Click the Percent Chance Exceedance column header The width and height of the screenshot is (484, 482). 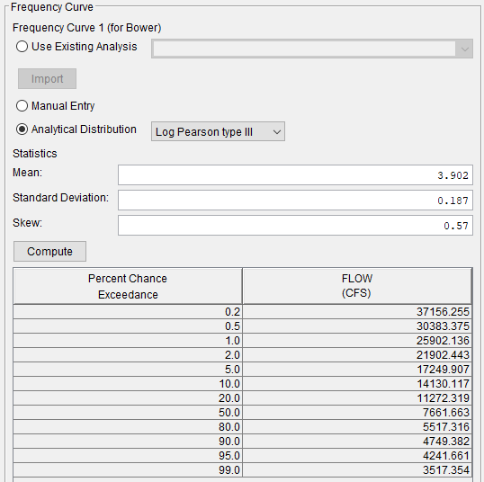tap(128, 286)
